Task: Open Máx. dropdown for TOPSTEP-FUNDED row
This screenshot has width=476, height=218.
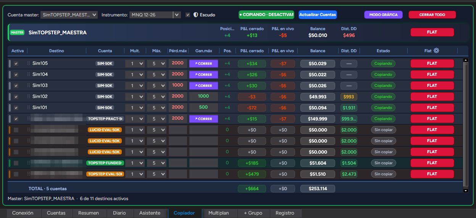Action: tap(157, 163)
